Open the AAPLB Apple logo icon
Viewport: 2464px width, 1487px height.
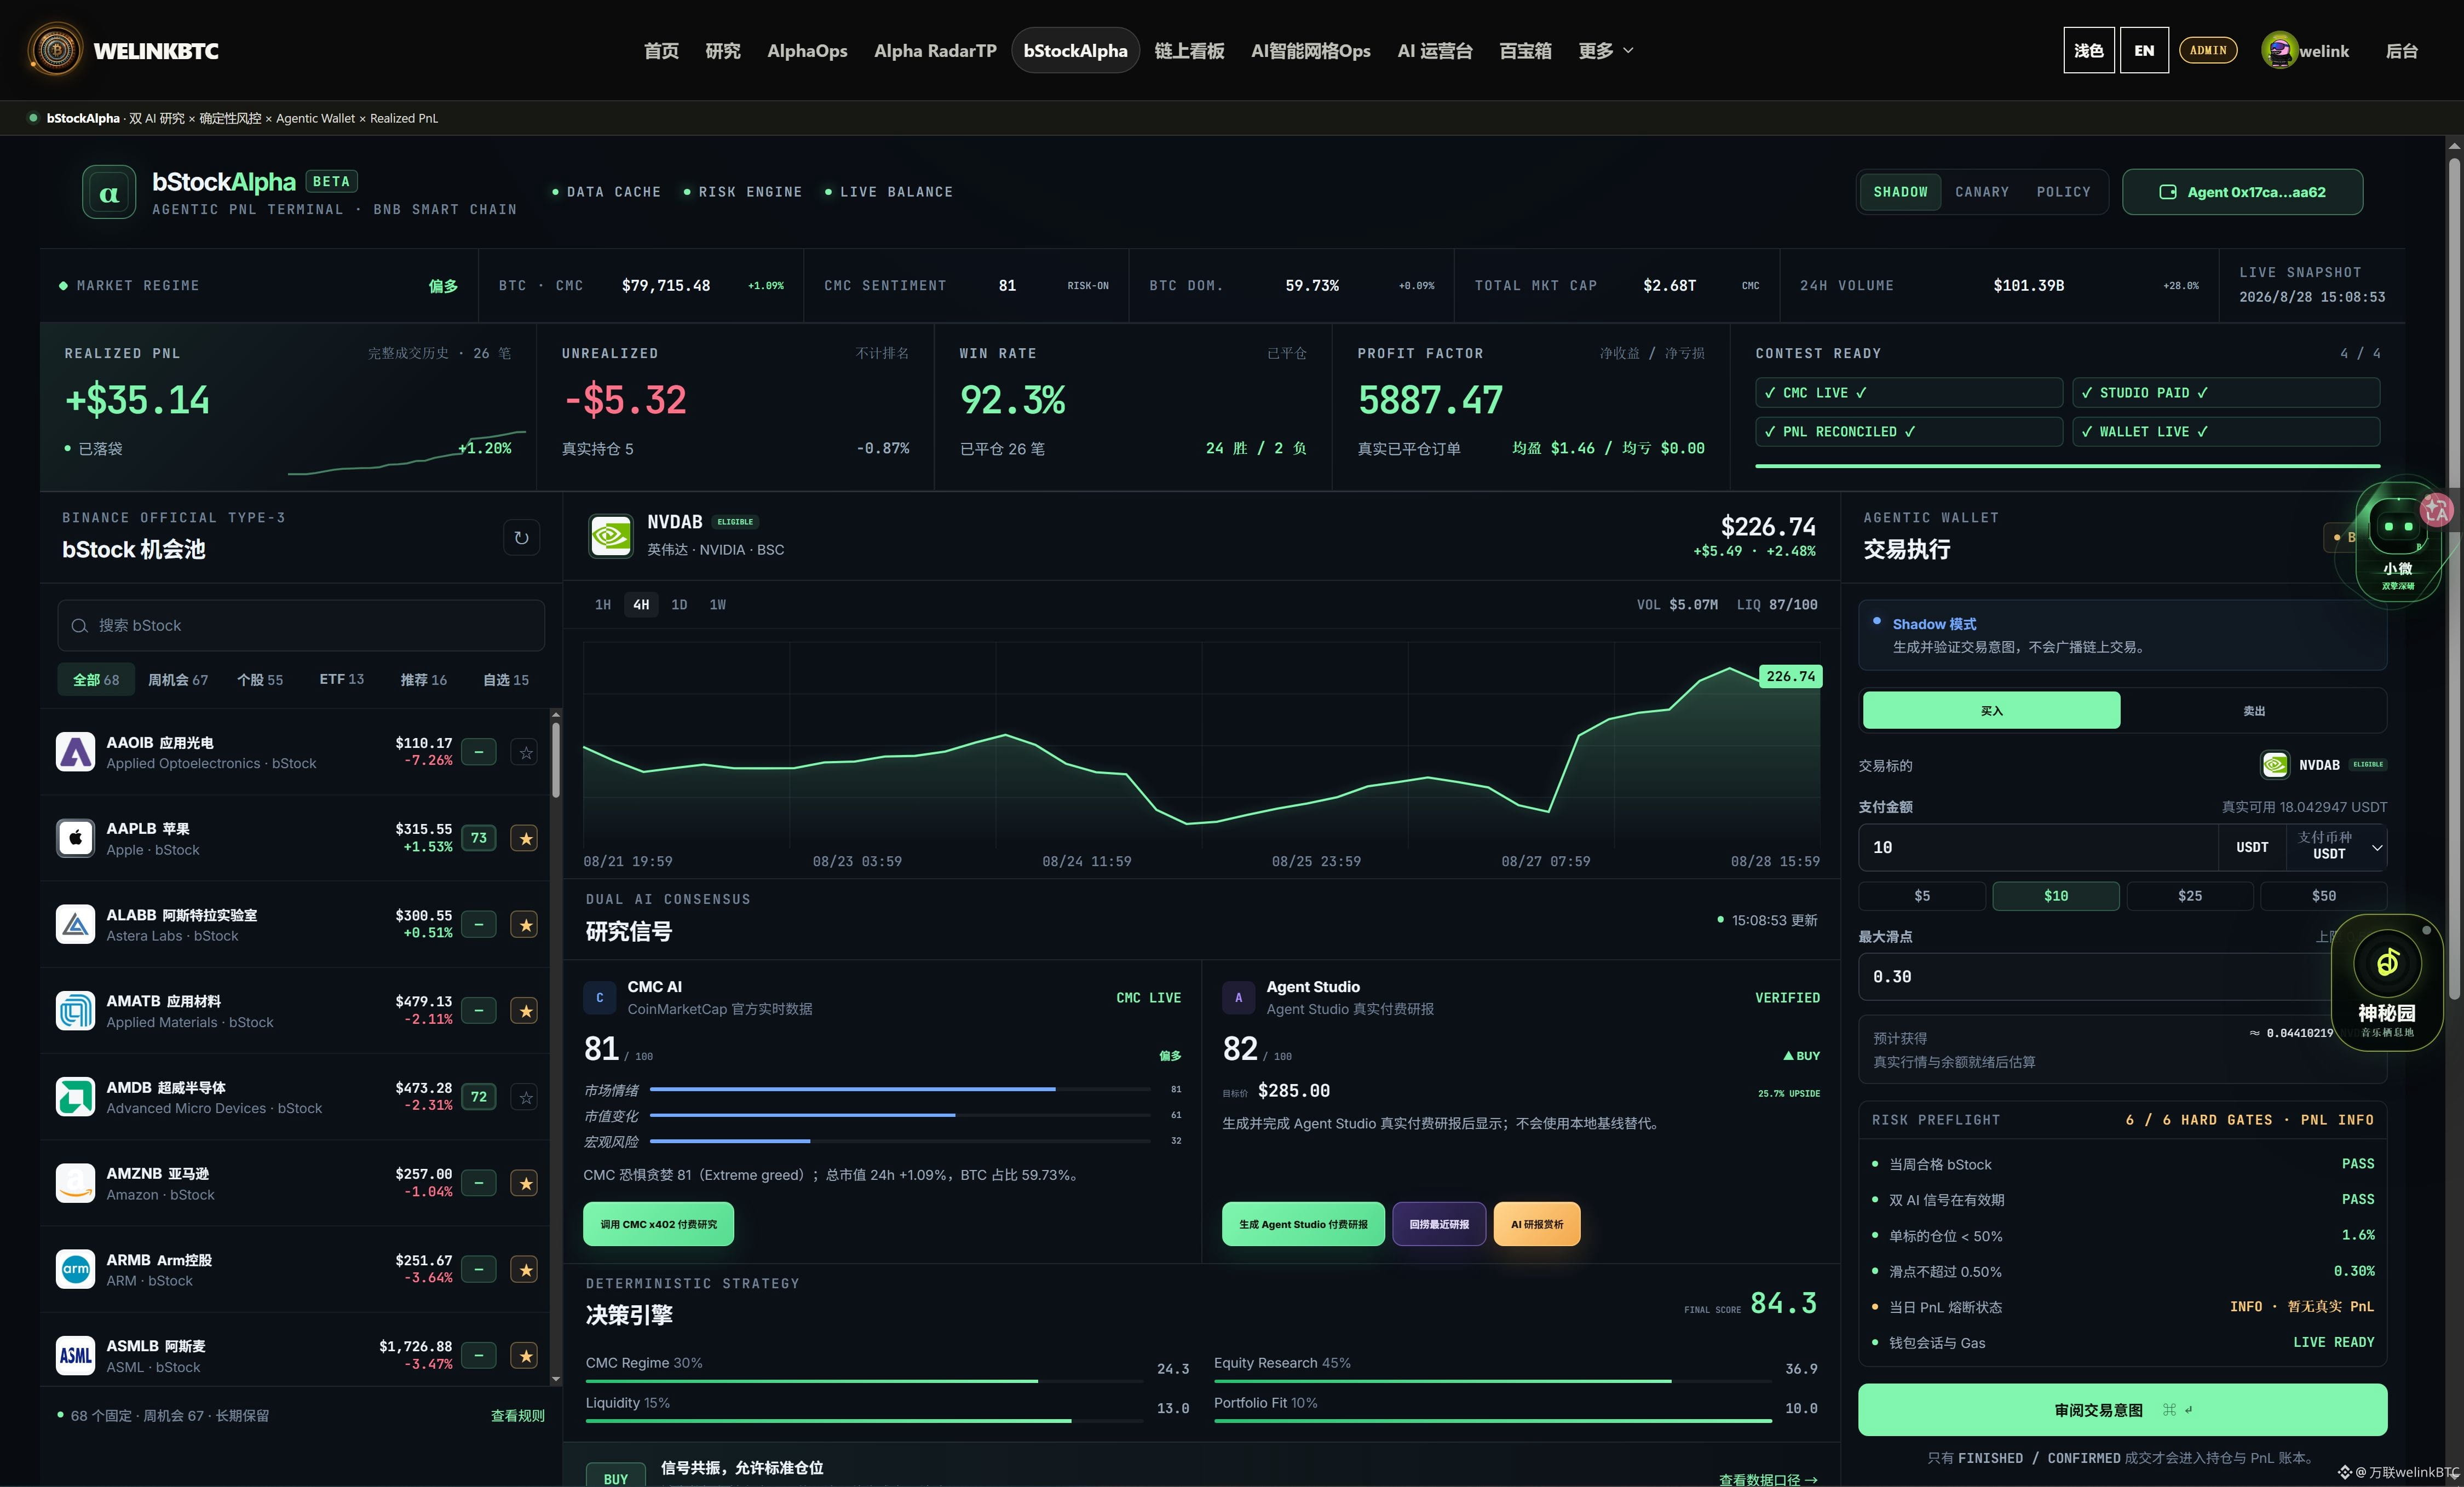[x=75, y=838]
